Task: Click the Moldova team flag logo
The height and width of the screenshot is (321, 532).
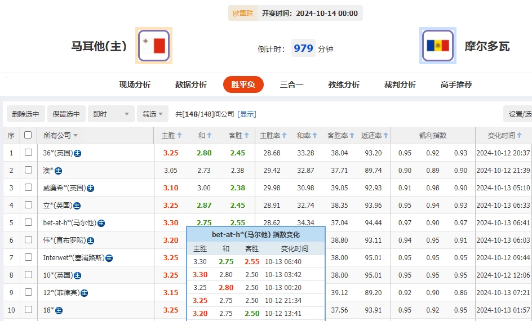Action: click(438, 46)
